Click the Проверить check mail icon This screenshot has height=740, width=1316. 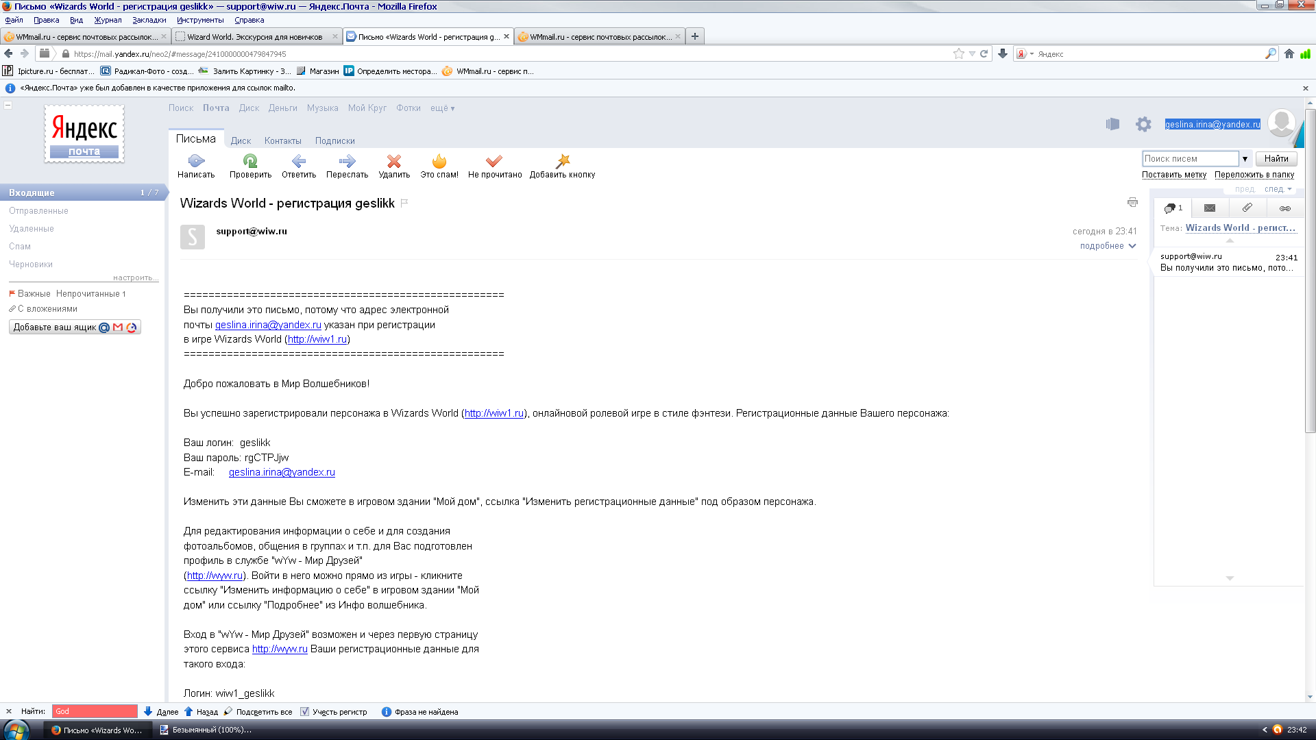[250, 161]
